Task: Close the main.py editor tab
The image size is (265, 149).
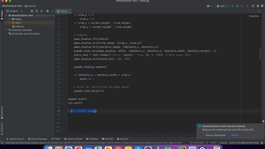Action: click(70, 11)
